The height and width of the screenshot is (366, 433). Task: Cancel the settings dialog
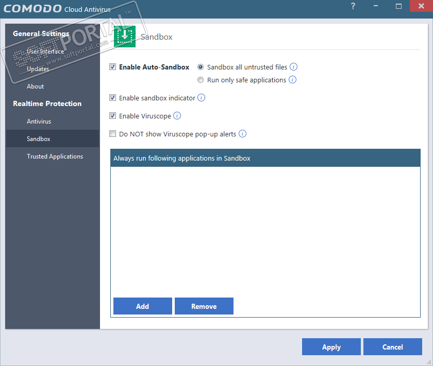(x=393, y=346)
